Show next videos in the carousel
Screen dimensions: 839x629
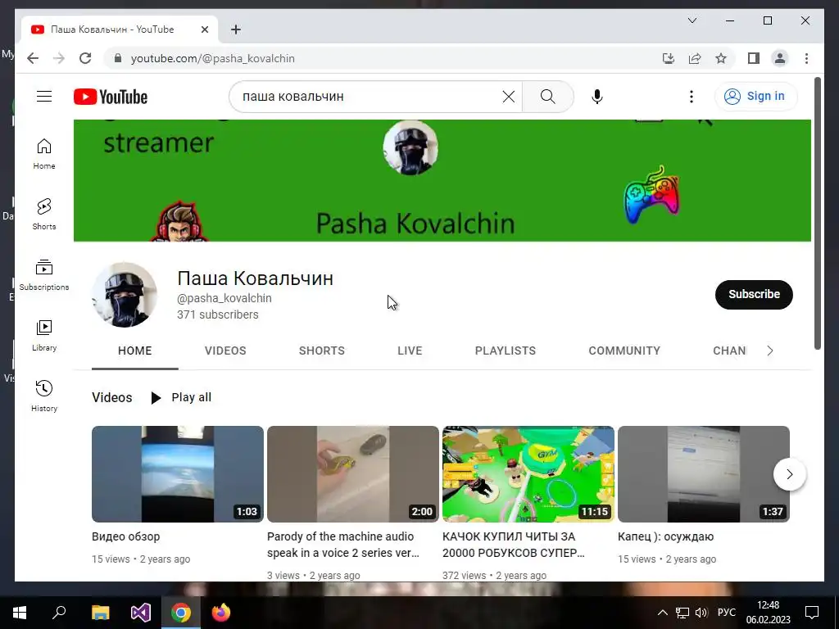click(x=789, y=474)
